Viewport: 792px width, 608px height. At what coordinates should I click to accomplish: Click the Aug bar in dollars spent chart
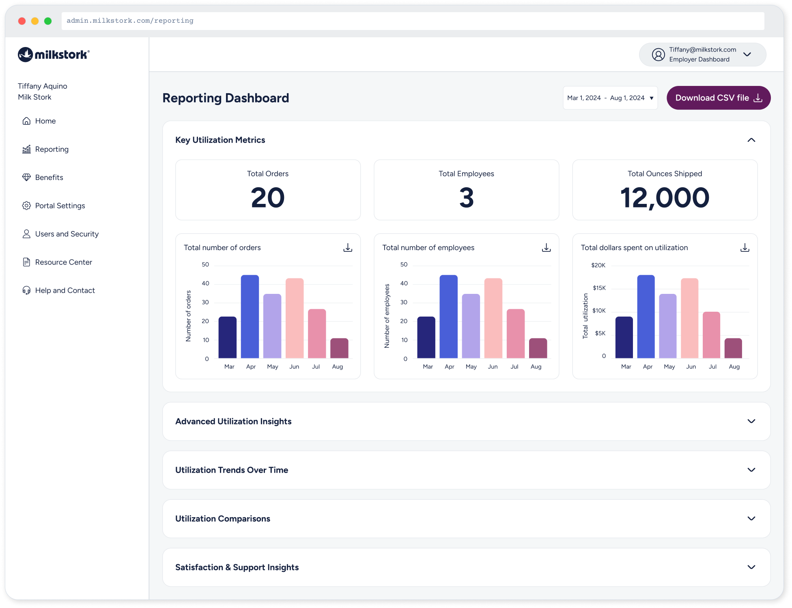coord(733,348)
